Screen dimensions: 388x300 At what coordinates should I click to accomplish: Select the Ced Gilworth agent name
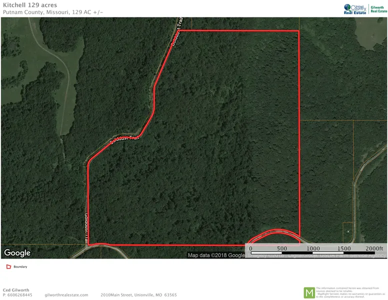click(15, 290)
